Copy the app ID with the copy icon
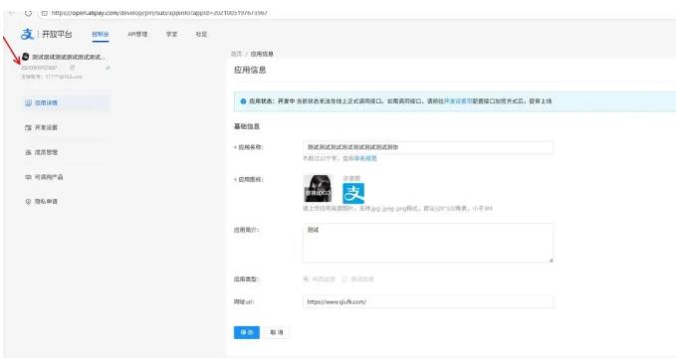This screenshot has height=358, width=676. 72,68
